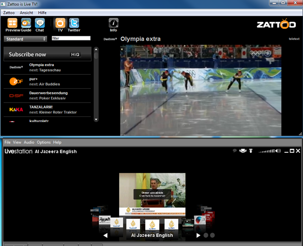Click Al Jazeera English caption under carousel
This screenshot has width=303, height=246.
click(x=152, y=235)
